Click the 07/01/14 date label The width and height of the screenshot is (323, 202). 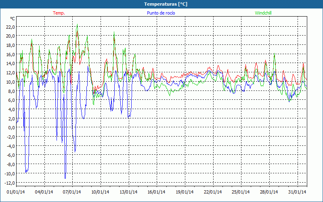coord(72,192)
